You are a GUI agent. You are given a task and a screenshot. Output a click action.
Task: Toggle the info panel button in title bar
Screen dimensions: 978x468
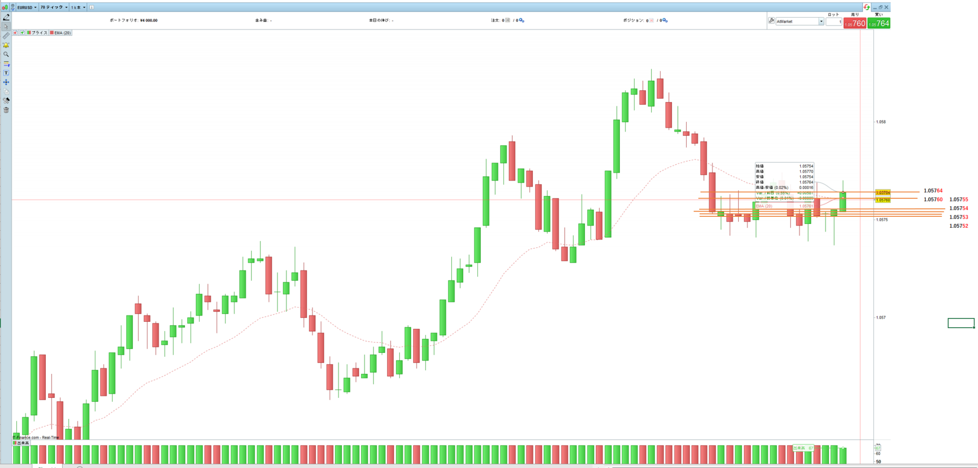92,7
